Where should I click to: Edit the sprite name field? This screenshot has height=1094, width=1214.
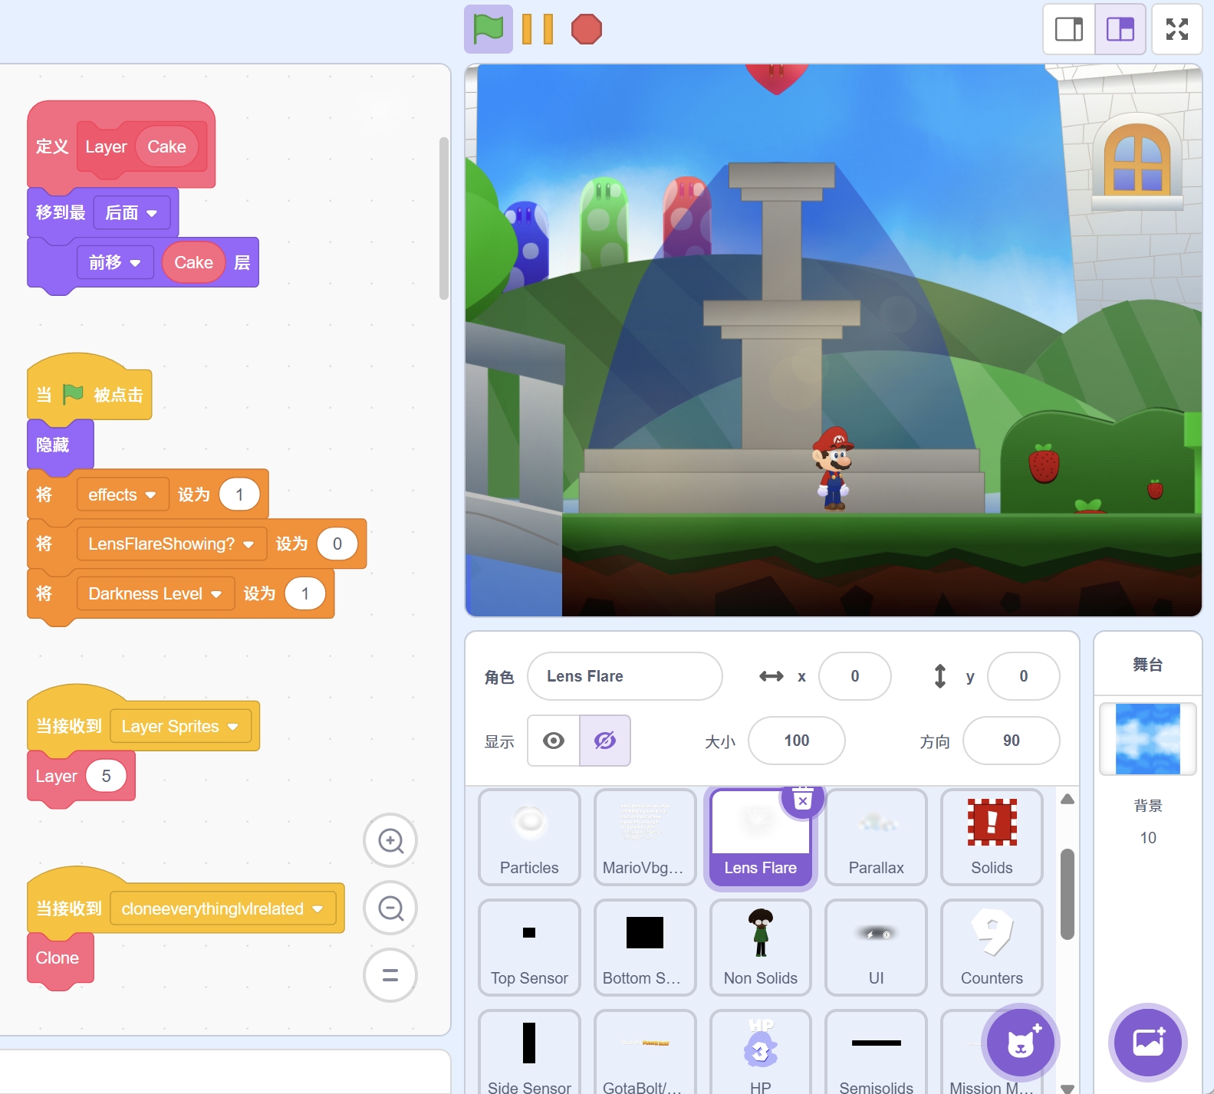[624, 676]
